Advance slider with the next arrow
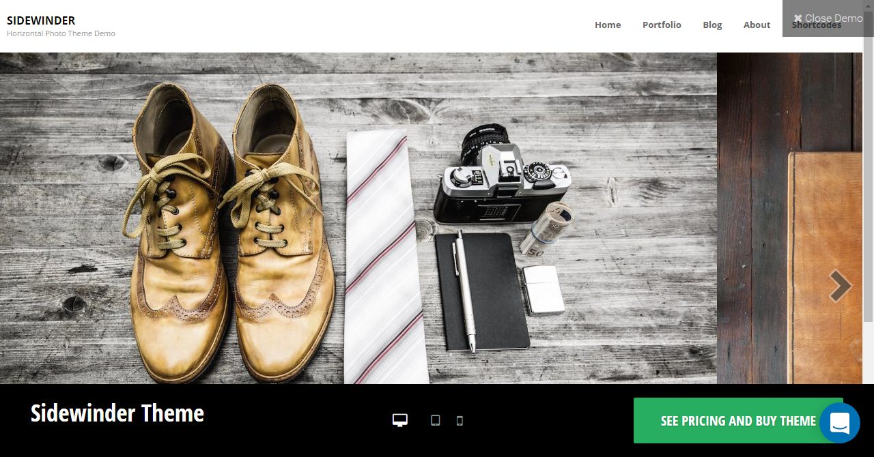The image size is (874, 457). 840,286
